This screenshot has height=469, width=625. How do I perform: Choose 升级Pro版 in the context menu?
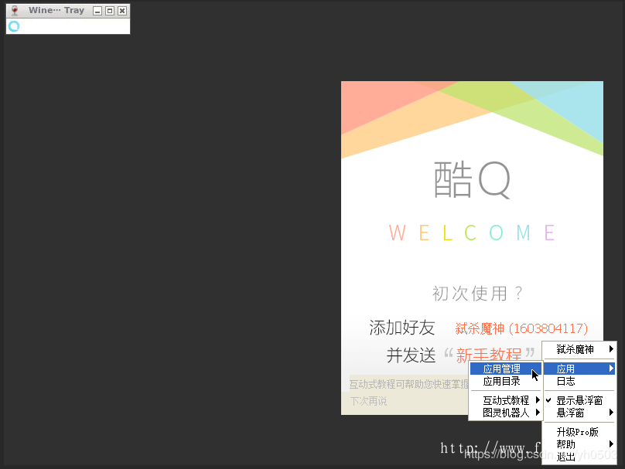[x=577, y=433]
